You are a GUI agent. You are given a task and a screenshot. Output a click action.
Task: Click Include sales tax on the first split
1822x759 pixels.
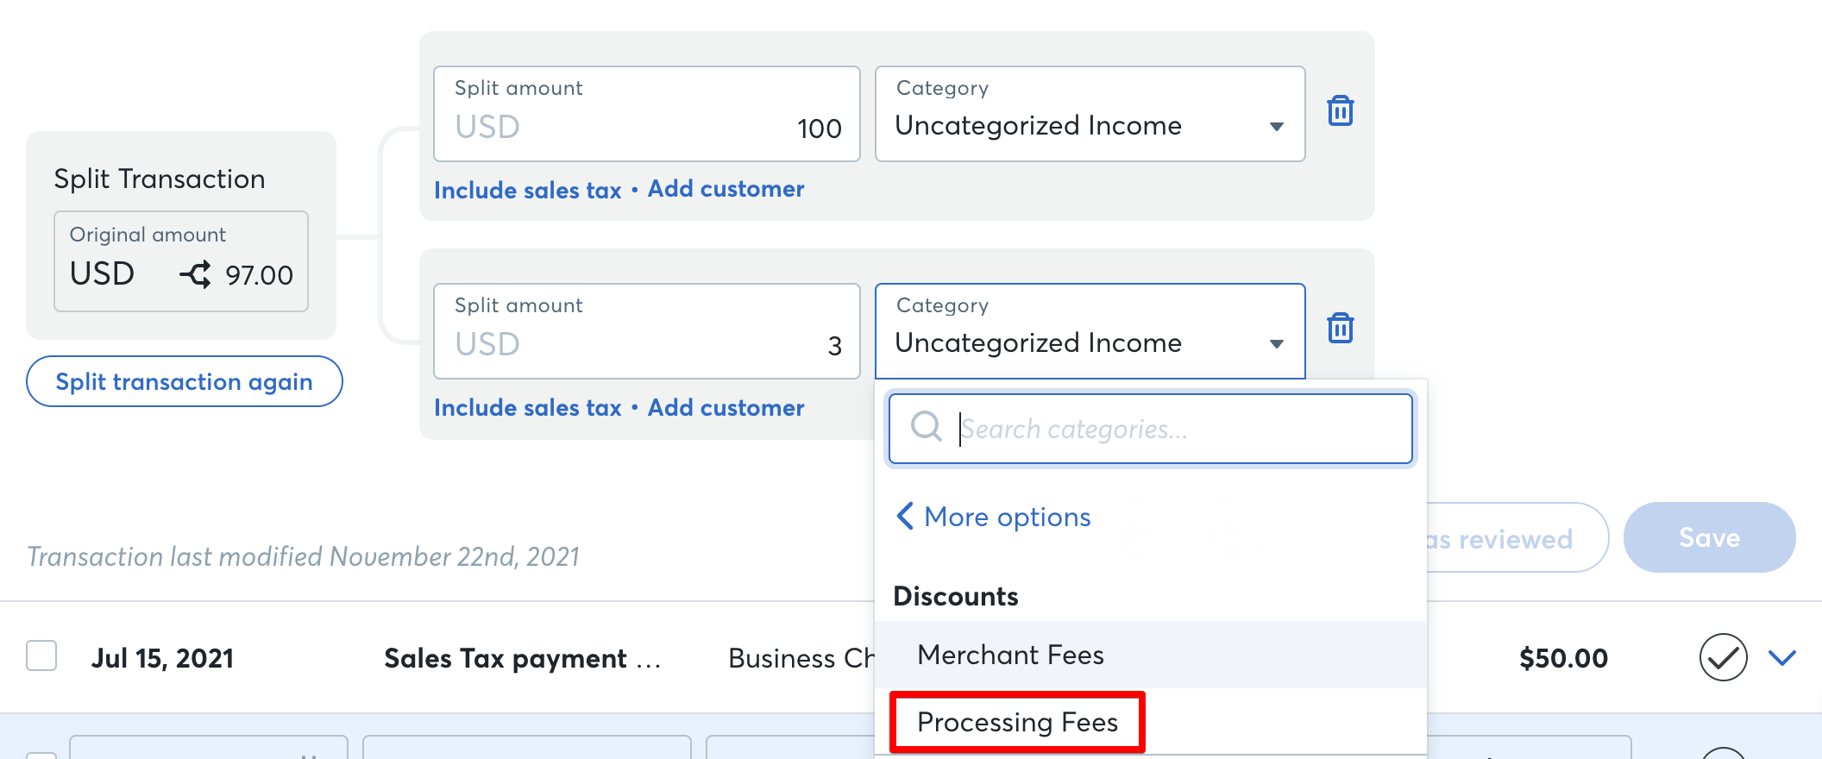tap(528, 189)
